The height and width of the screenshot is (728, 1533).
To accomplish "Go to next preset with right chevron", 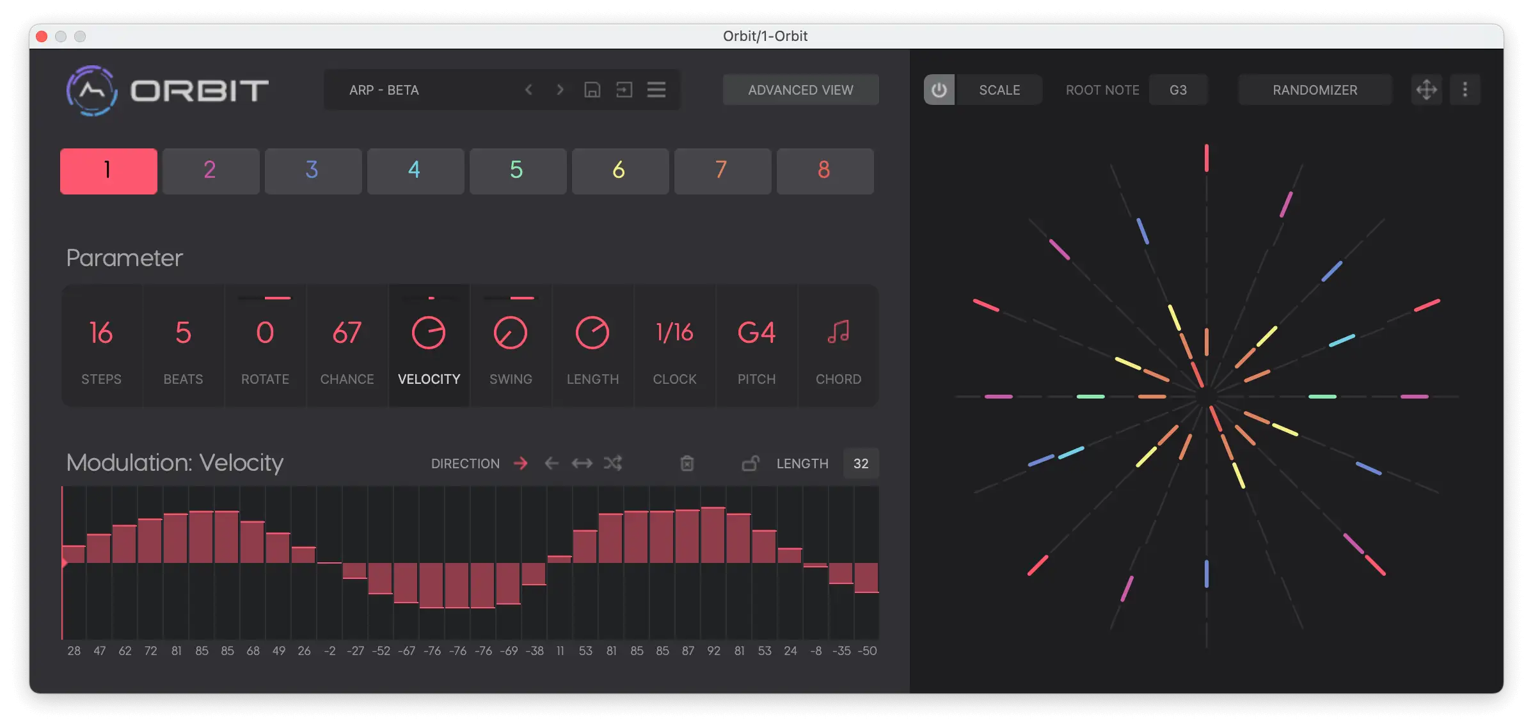I will 560,90.
